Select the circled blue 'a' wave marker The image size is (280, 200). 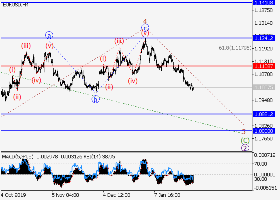click(x=49, y=36)
